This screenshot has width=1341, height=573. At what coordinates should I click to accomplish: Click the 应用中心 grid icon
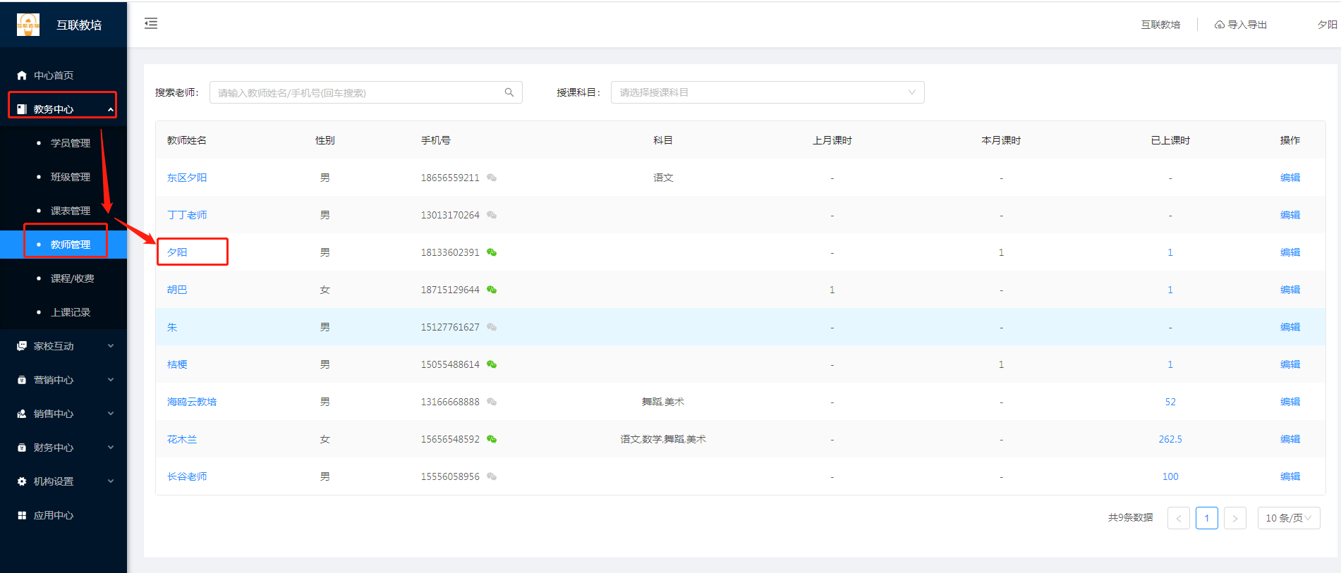point(22,515)
